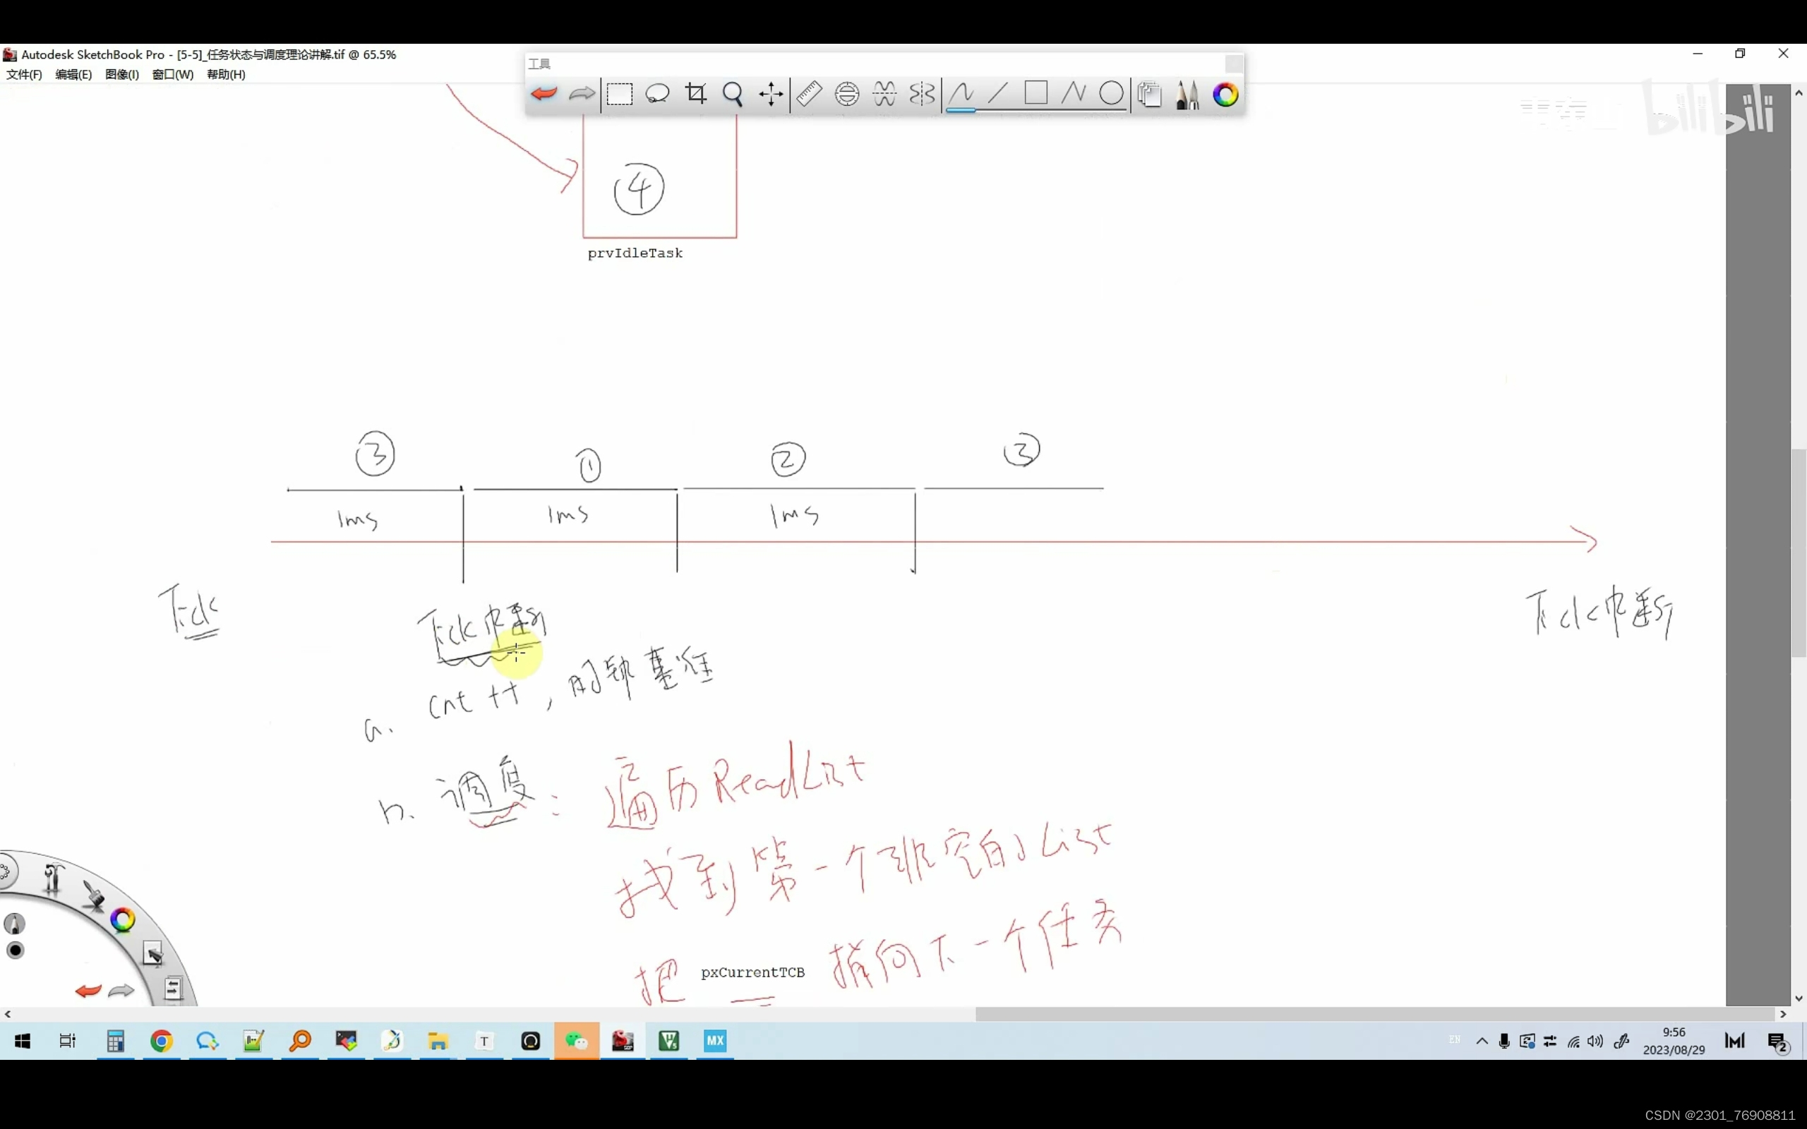This screenshot has width=1807, height=1129.
Task: Click the lagoon brush paintbrush icon
Action: 93,895
